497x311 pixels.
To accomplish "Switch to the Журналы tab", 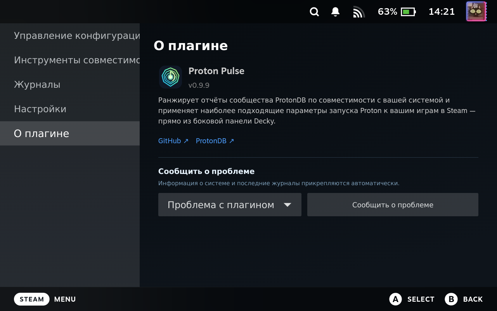I will (70, 85).
